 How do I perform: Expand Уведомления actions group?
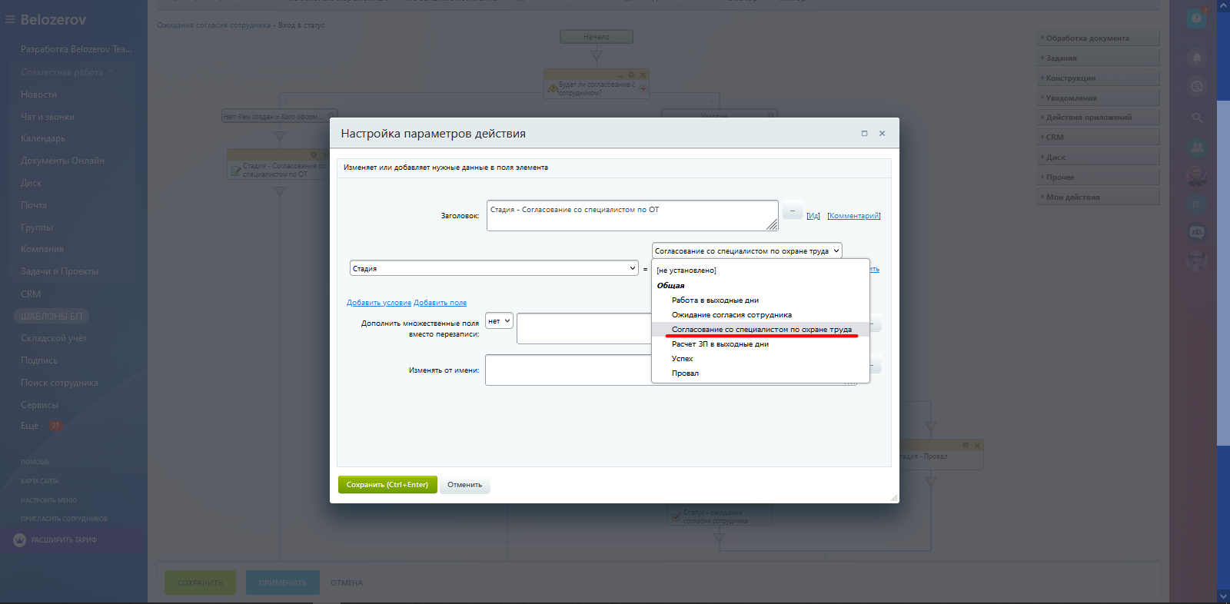1099,98
